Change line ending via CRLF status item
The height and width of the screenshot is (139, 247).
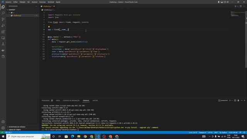pyautogui.click(x=216, y=132)
